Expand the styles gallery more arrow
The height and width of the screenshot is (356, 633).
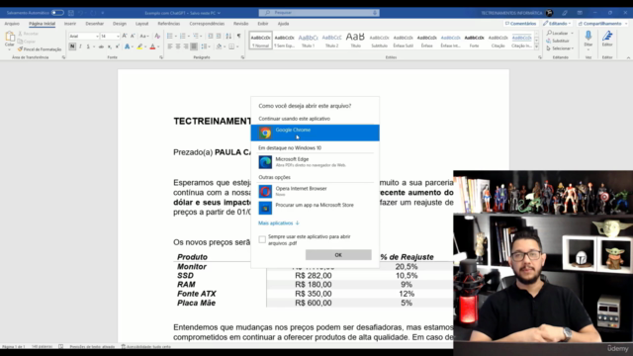pyautogui.click(x=536, y=46)
